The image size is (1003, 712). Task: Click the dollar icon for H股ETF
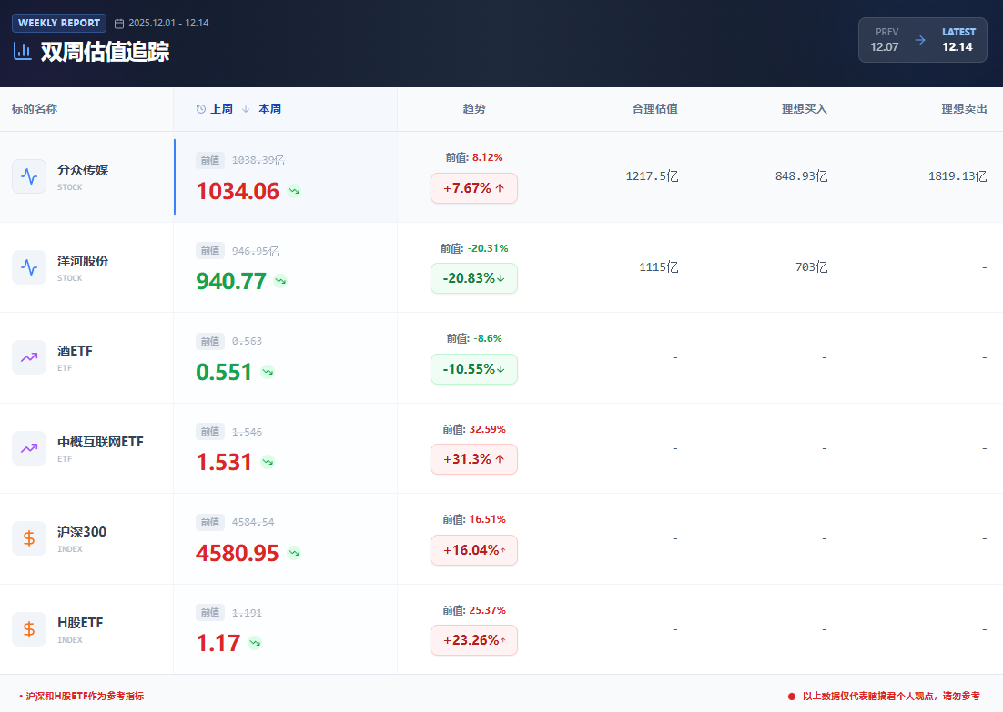click(x=29, y=629)
